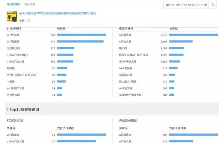Click the visitor count 5,243

click(x=164, y=35)
